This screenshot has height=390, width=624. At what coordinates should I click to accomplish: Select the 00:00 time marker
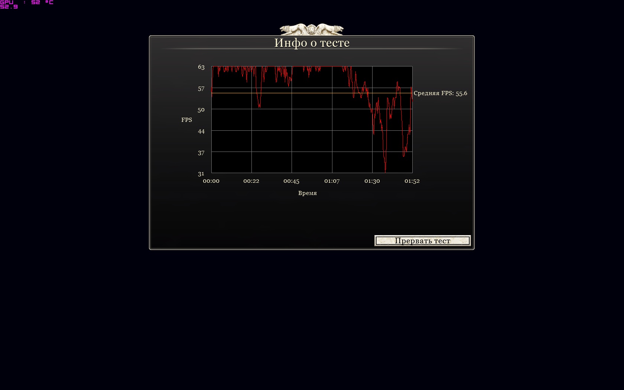click(211, 181)
